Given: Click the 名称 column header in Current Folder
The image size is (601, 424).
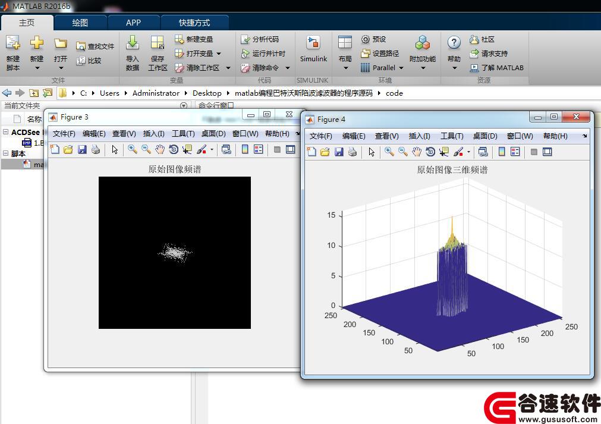Looking at the screenshot, I should 34,119.
